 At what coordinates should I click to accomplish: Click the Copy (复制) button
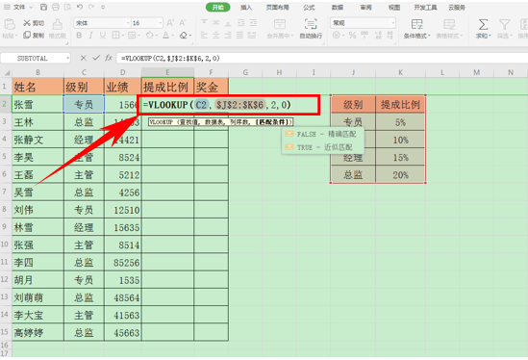coord(34,35)
